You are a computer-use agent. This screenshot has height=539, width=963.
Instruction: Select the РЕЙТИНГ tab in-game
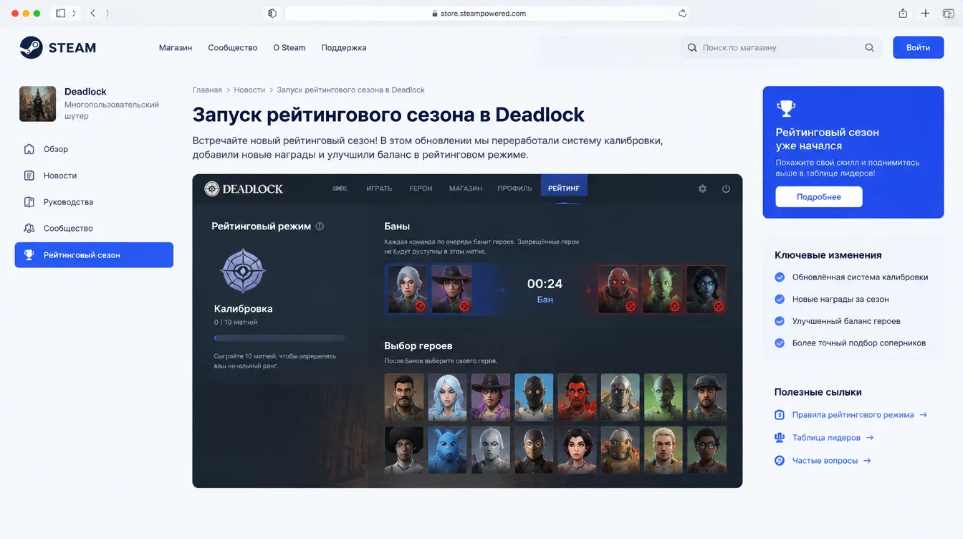click(564, 188)
